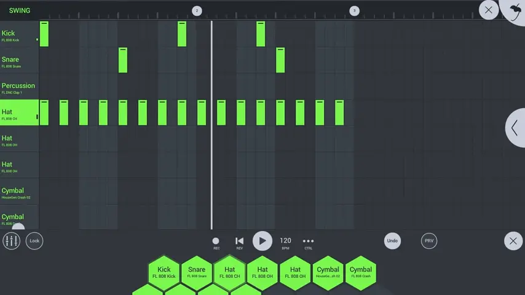Click bar marker 3 on timeline
525x295 pixels.
coord(354,10)
